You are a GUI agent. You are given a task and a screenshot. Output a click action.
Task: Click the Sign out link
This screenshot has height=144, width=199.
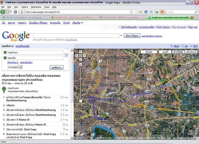(x=193, y=27)
